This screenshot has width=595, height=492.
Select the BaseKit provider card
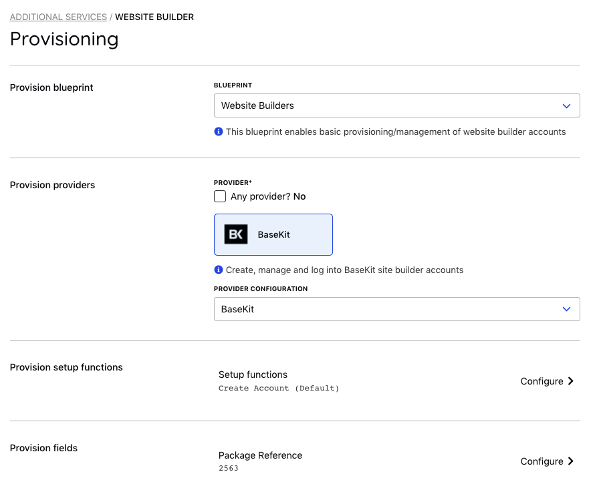pyautogui.click(x=273, y=234)
